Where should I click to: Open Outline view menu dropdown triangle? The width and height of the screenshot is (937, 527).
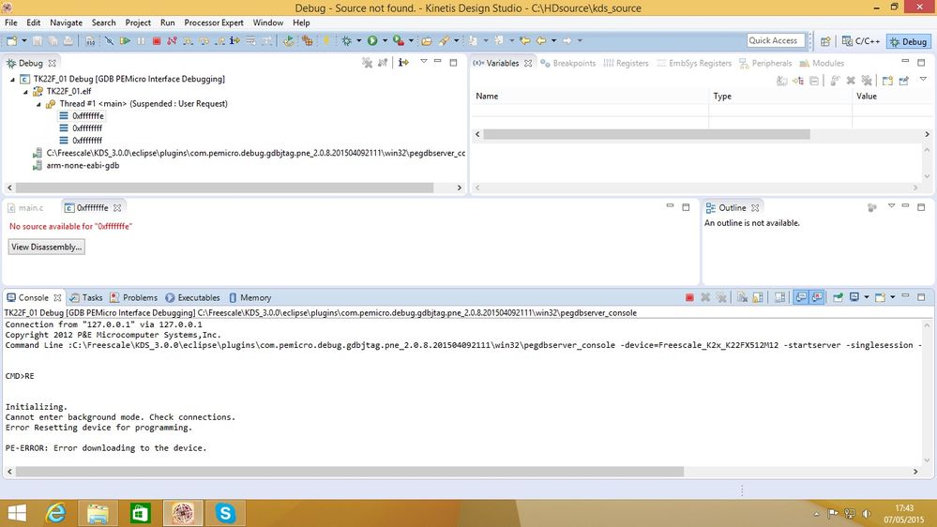tap(891, 205)
